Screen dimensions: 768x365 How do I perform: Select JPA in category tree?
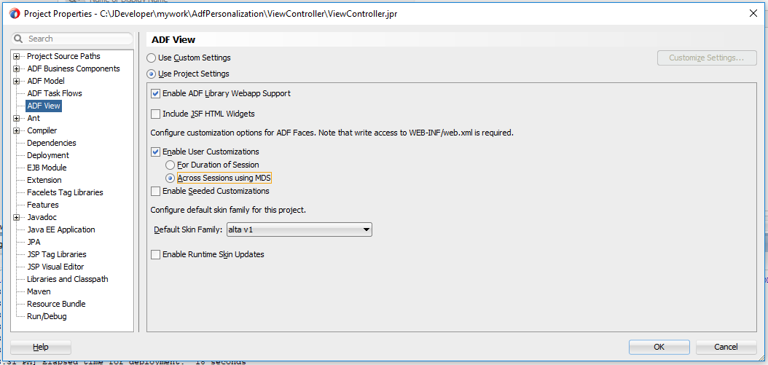(x=34, y=242)
